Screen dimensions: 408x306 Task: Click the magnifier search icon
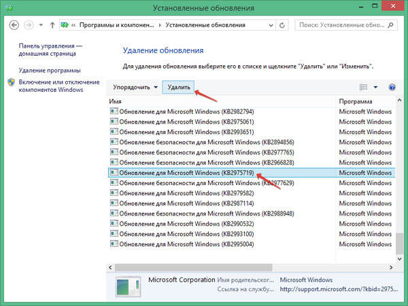click(x=390, y=25)
